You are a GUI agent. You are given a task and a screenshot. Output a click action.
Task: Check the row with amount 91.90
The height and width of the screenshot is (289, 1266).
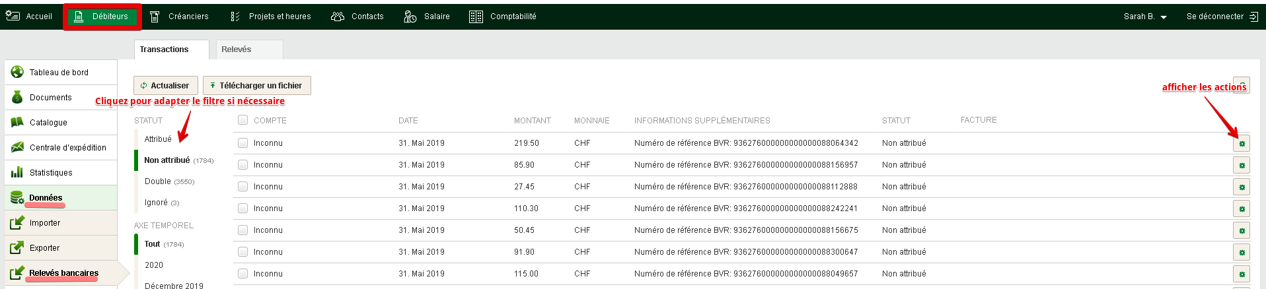click(242, 252)
